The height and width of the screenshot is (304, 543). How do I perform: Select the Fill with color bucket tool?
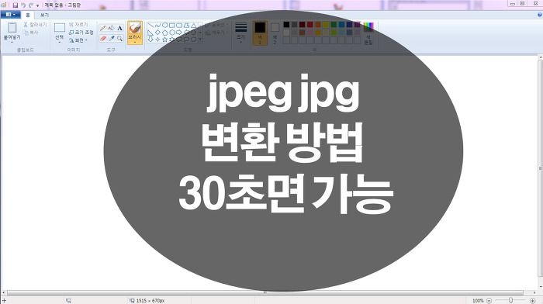111,28
